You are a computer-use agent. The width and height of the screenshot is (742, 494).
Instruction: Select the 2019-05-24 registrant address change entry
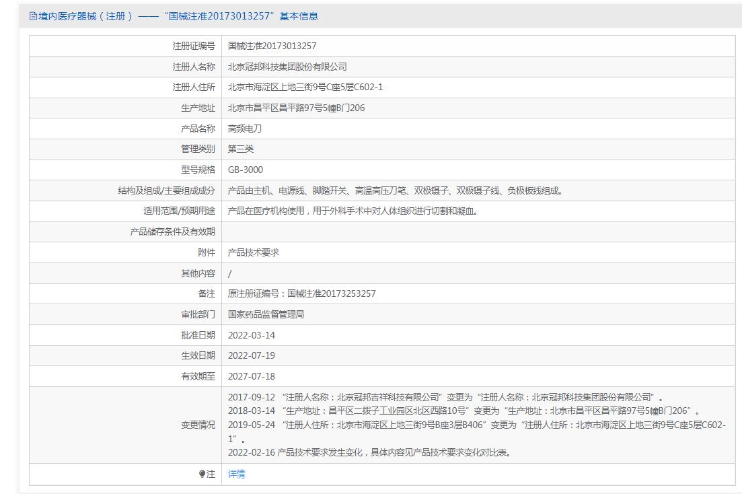[476, 431]
